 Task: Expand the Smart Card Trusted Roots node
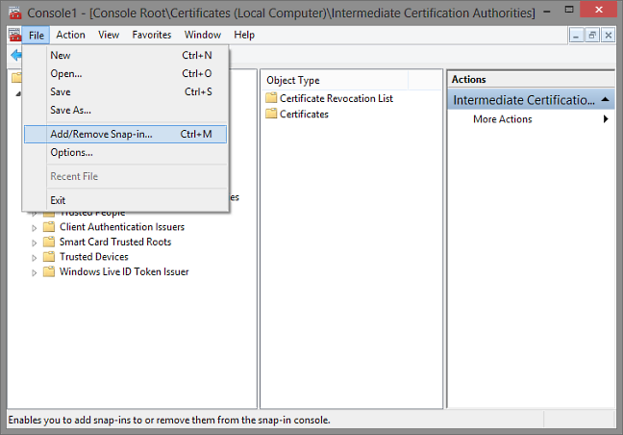tap(35, 243)
